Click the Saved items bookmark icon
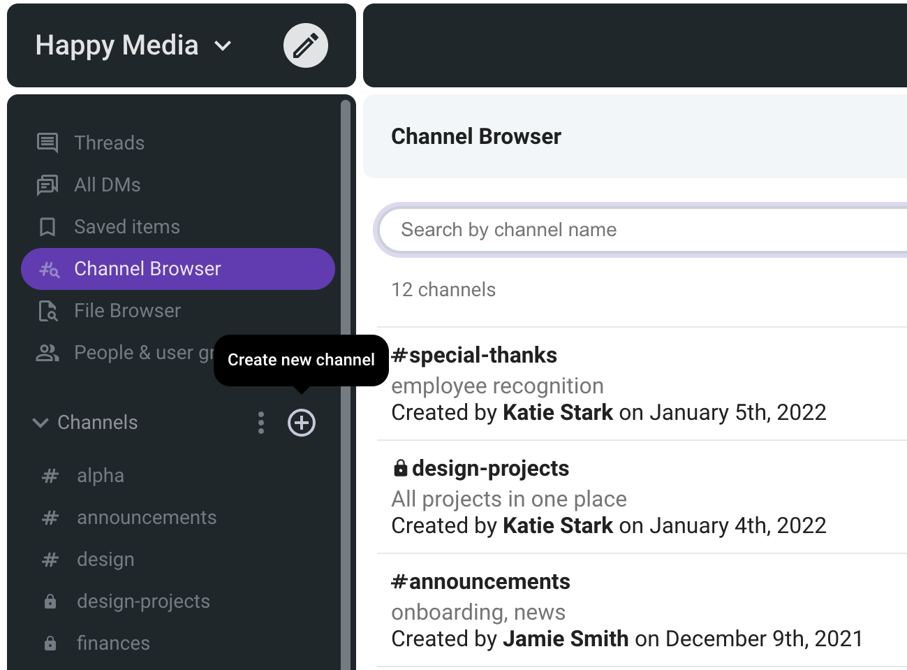The image size is (907, 670). [x=47, y=227]
